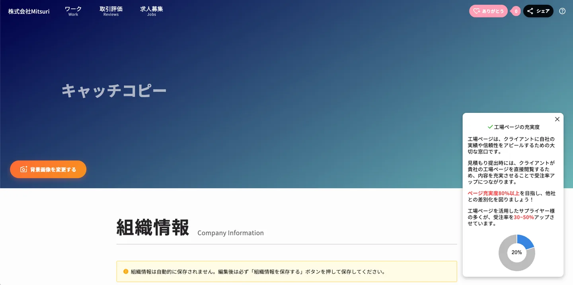Click the 背景画像を変更する button

(48, 169)
